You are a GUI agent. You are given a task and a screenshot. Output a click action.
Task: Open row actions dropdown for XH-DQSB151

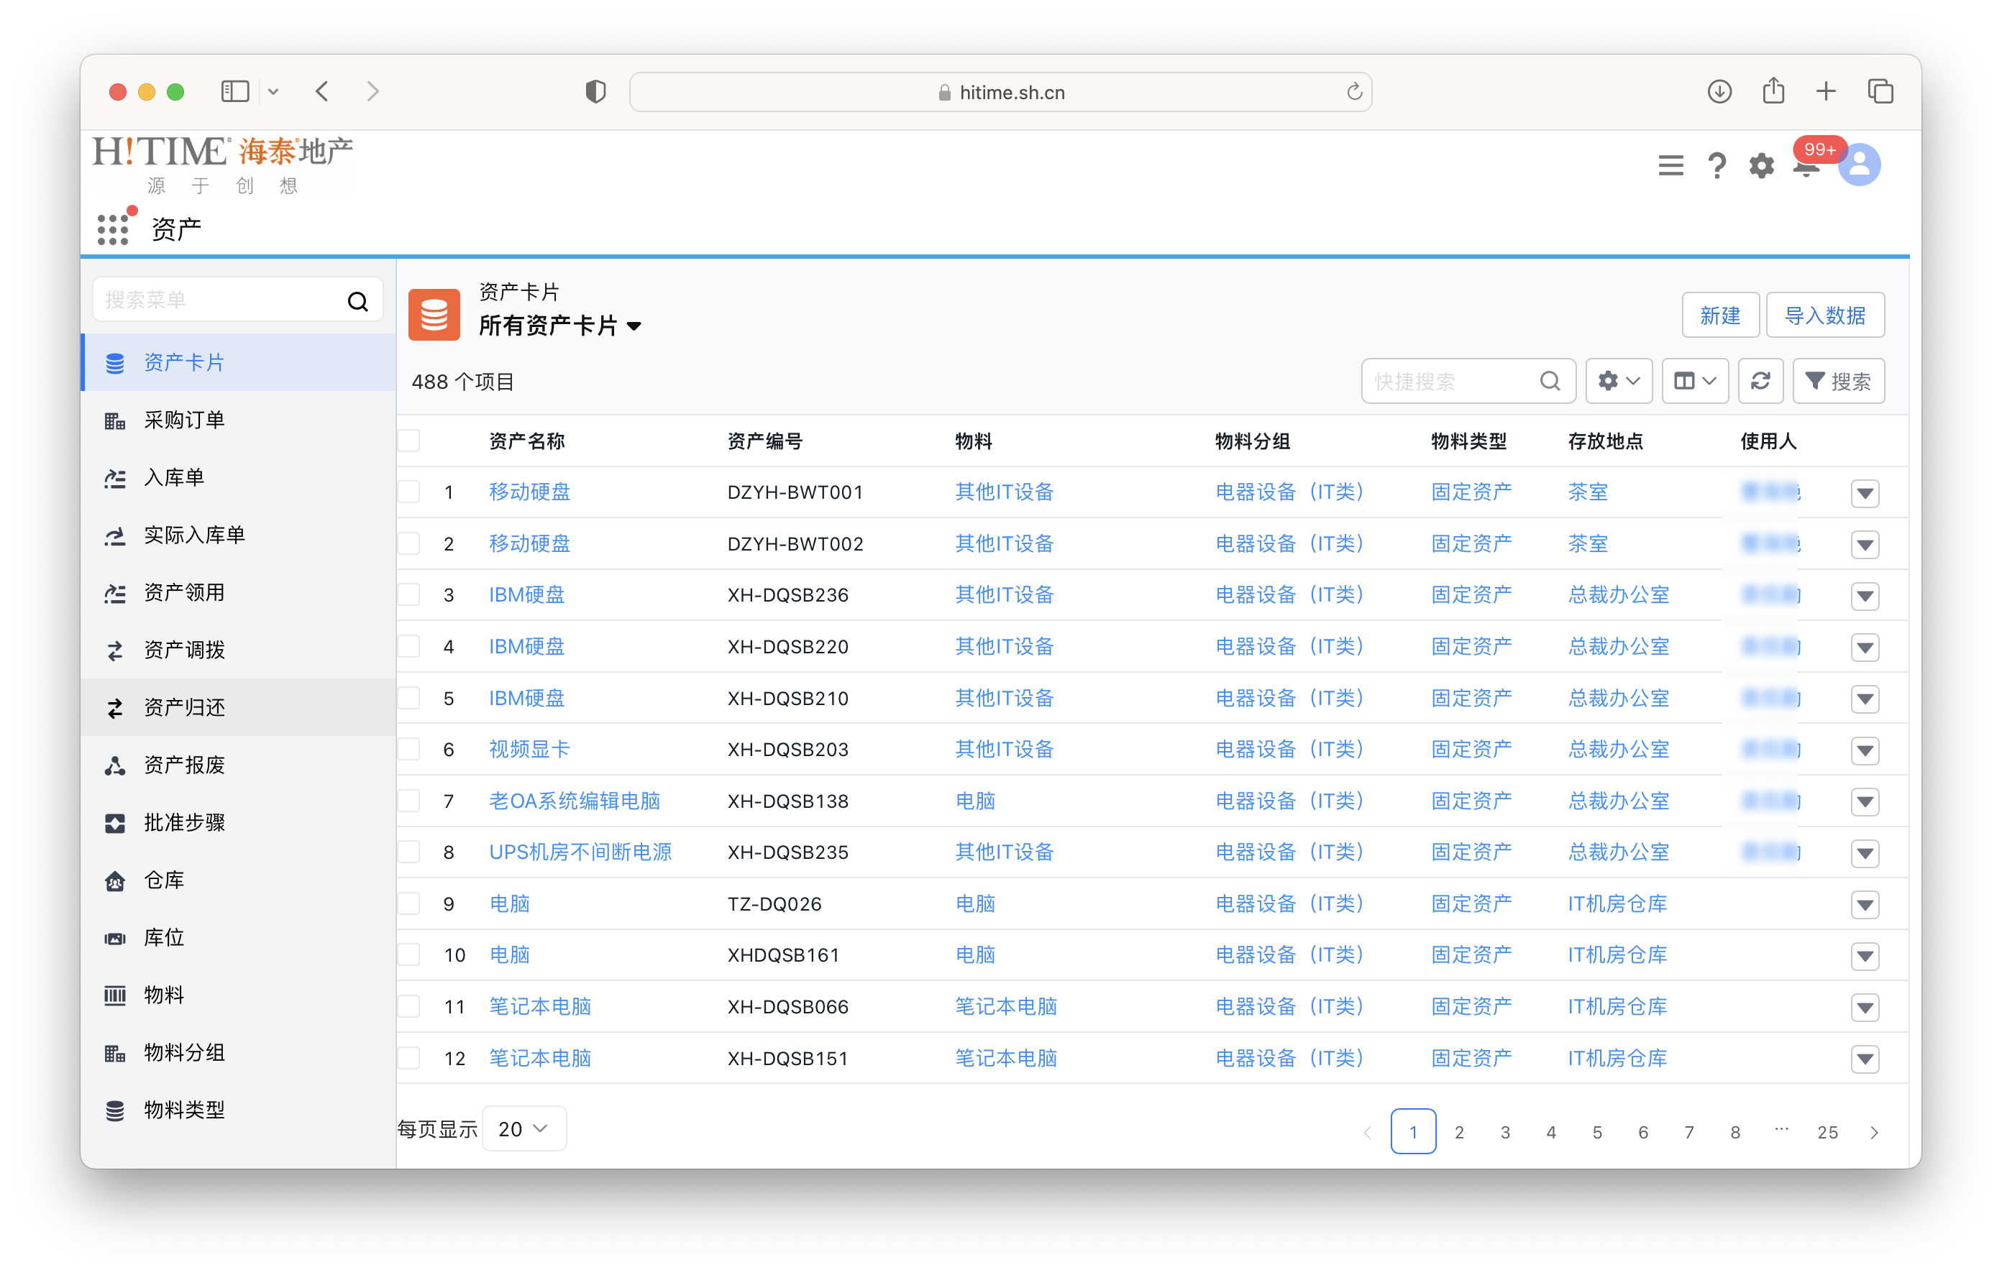[x=1865, y=1059]
